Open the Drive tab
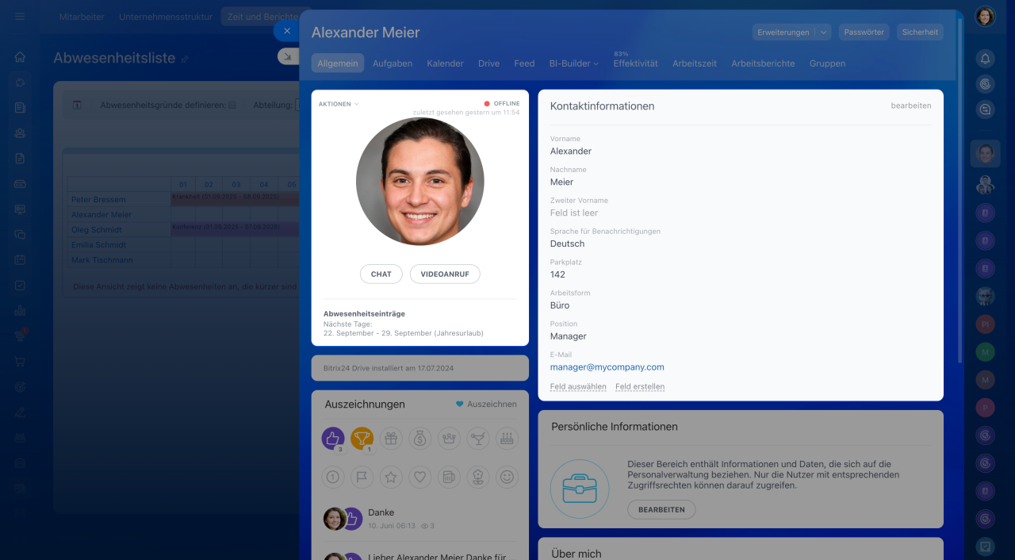Viewport: 1015px width, 560px height. pos(488,63)
